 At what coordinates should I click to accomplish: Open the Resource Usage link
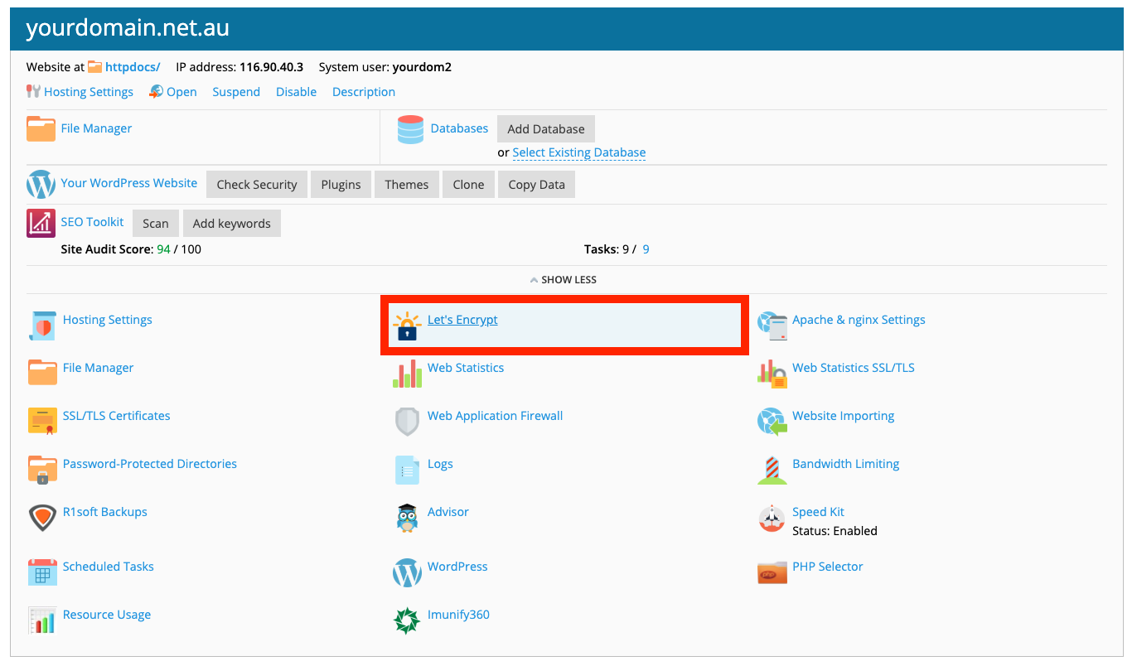click(107, 615)
